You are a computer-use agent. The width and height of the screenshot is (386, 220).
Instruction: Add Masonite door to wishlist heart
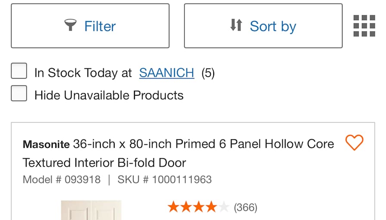pyautogui.click(x=354, y=143)
